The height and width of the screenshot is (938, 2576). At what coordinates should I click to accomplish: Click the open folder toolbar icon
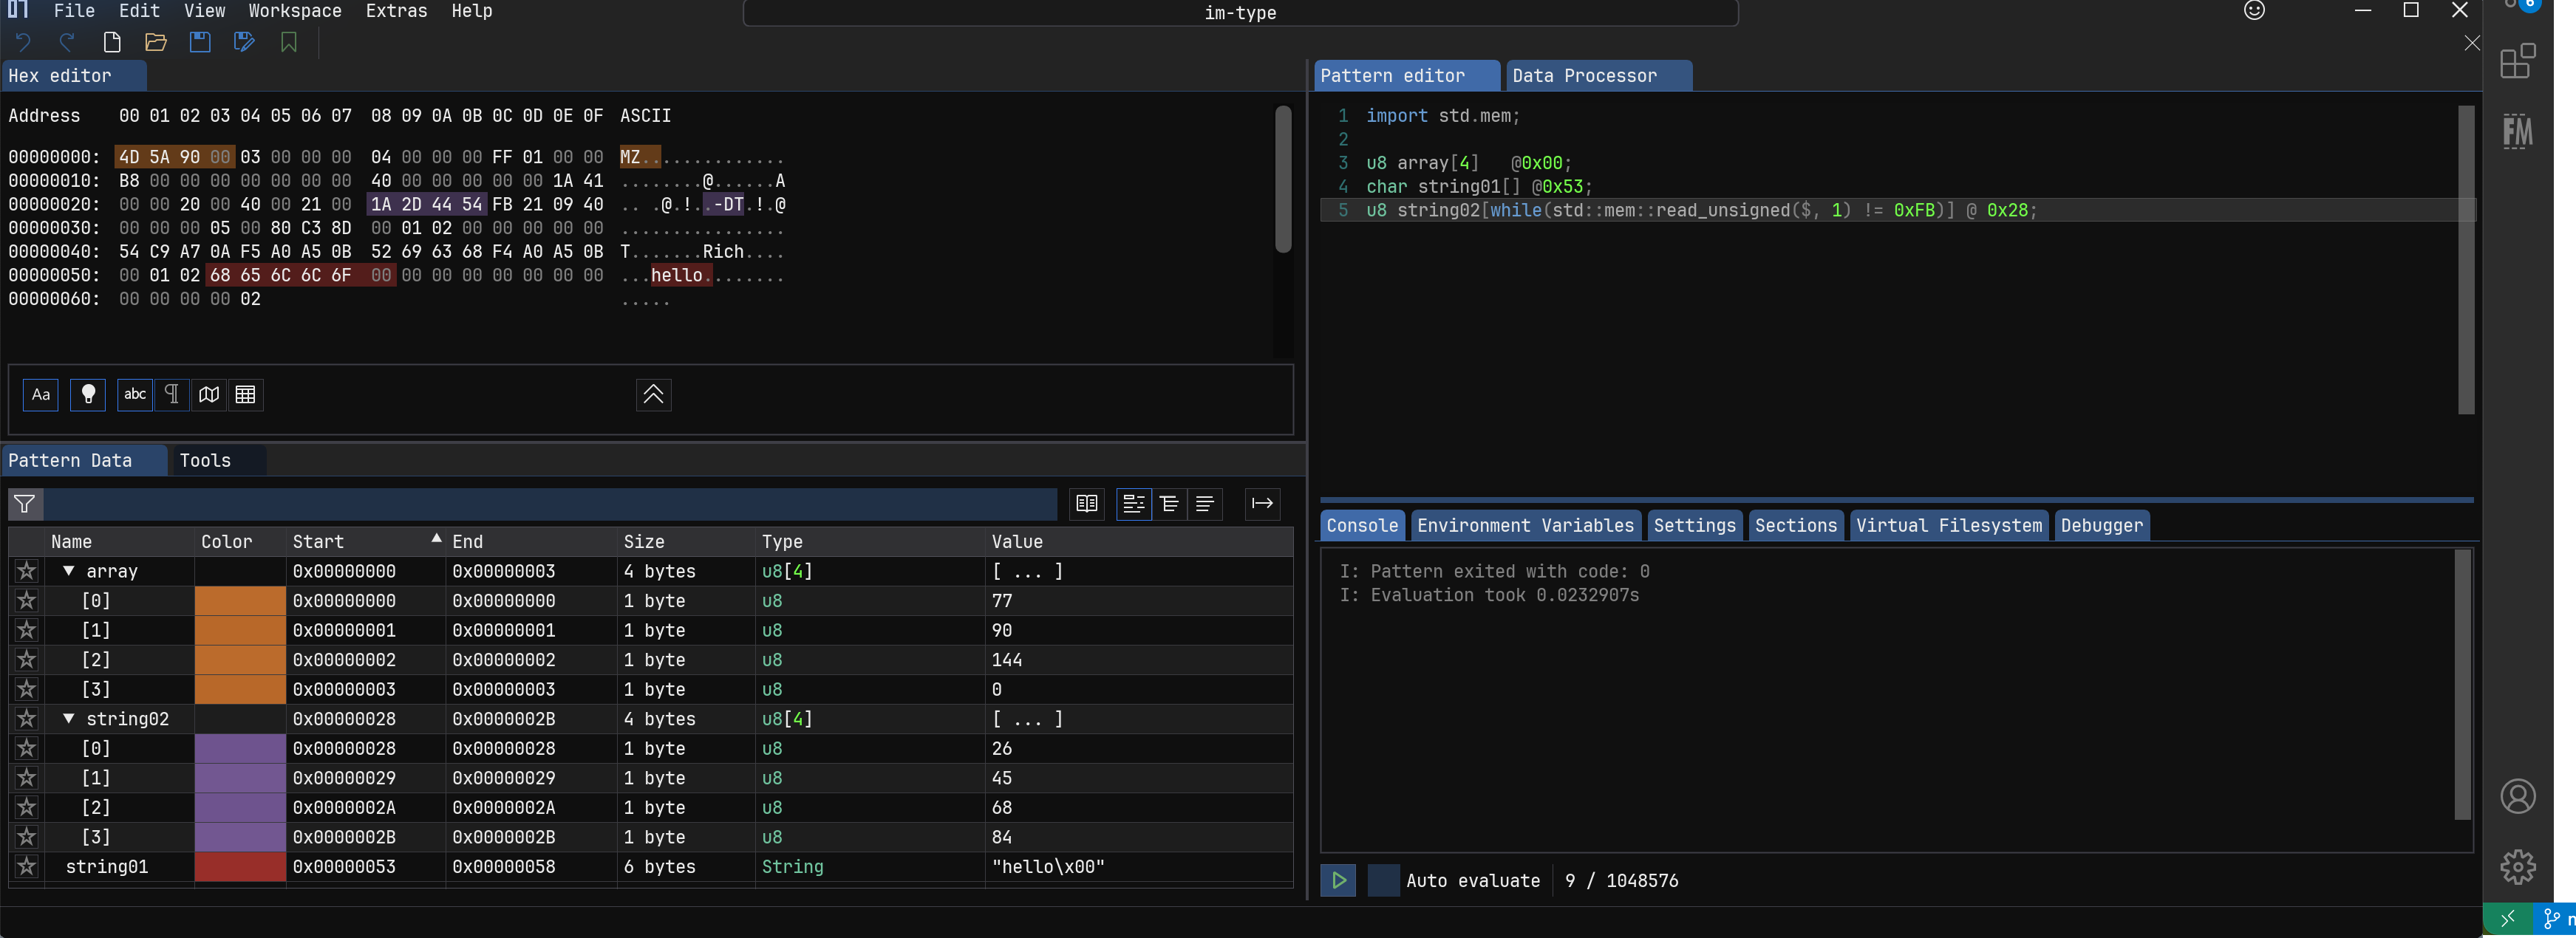point(155,42)
